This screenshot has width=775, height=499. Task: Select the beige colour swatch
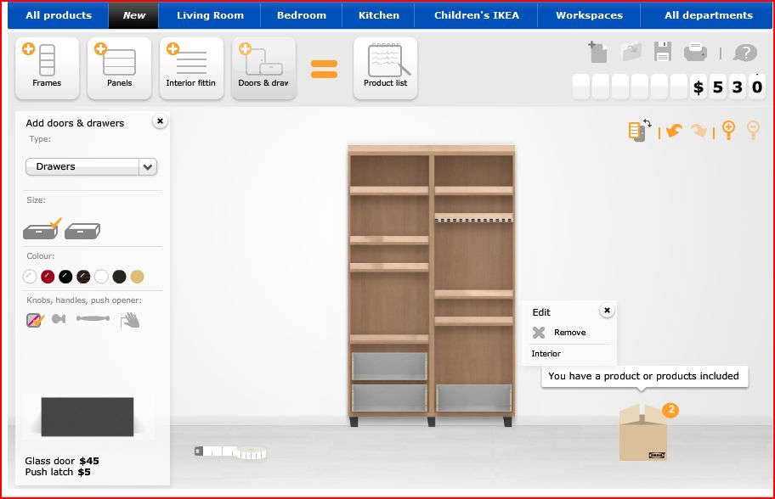pyautogui.click(x=137, y=277)
